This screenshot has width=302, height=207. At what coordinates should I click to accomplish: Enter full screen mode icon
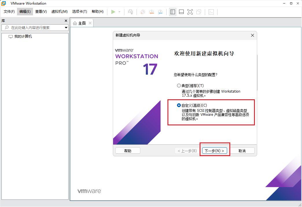(190, 12)
